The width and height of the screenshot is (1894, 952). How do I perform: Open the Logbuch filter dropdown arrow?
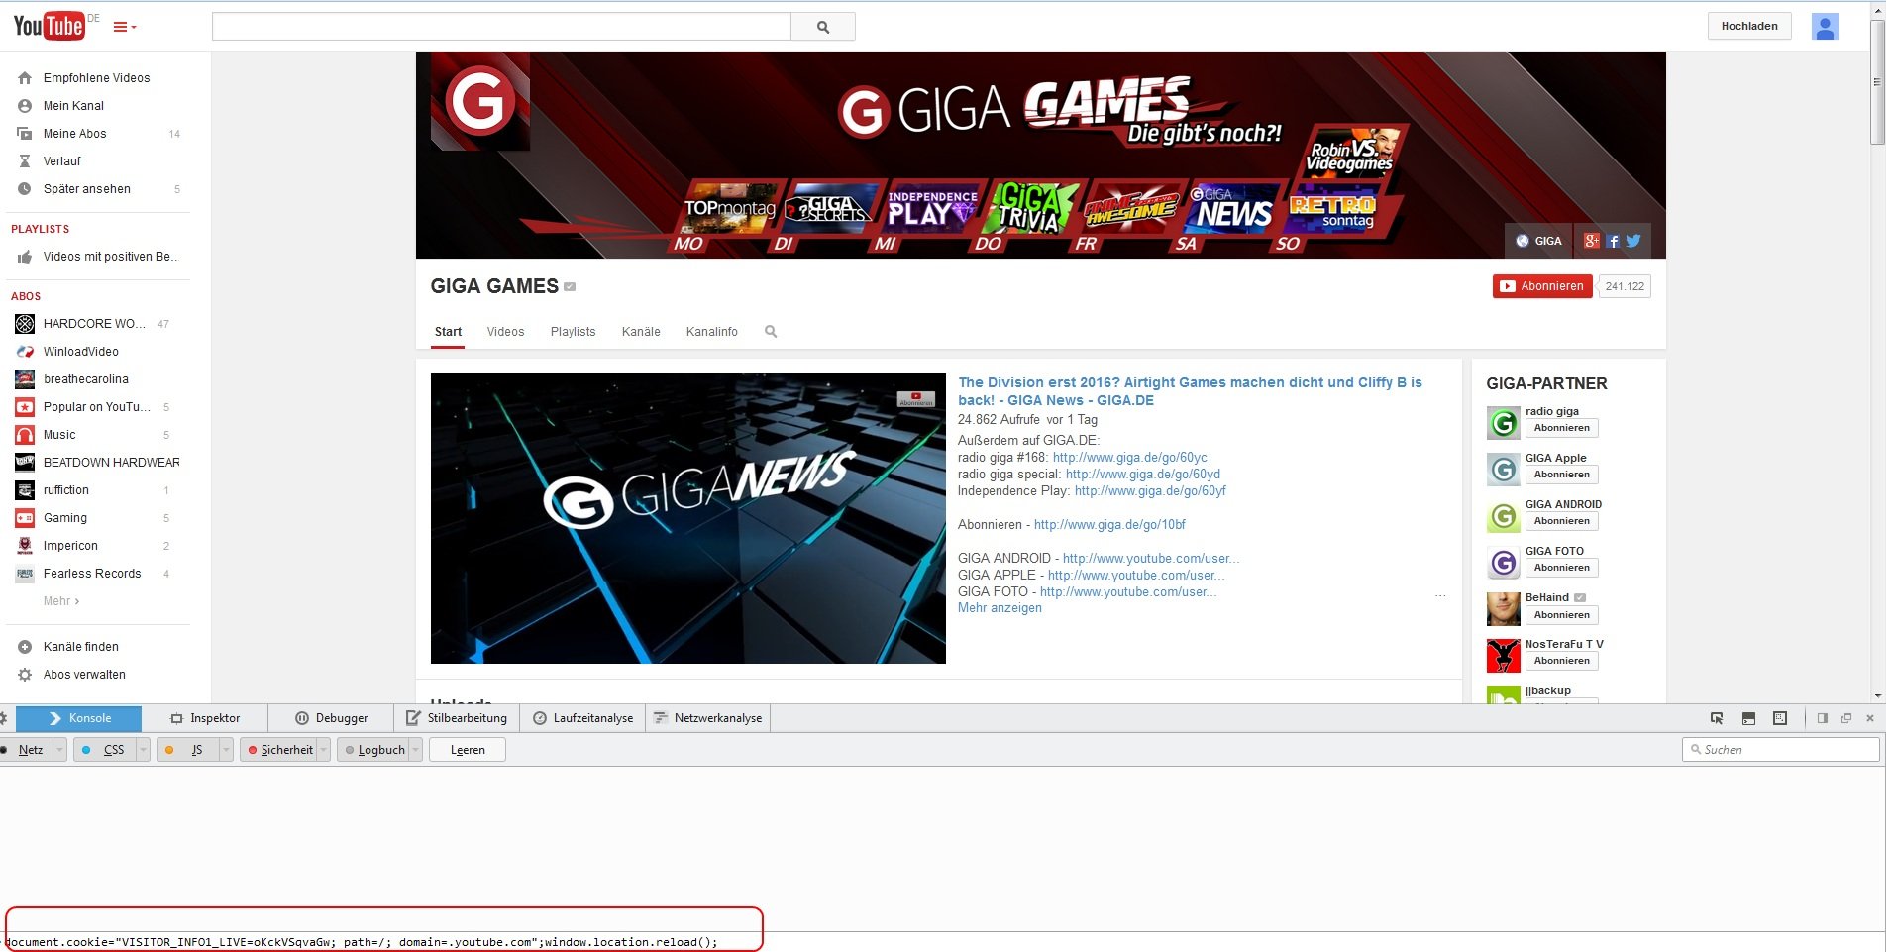pyautogui.click(x=416, y=750)
